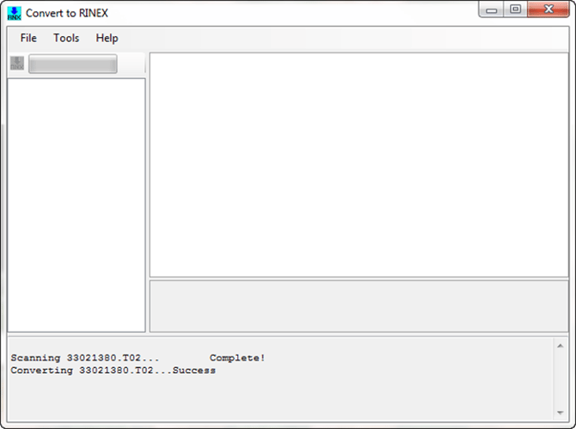576x429 pixels.
Task: Open the Tools menu
Action: pos(66,38)
